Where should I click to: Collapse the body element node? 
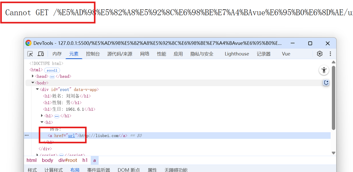33,83
